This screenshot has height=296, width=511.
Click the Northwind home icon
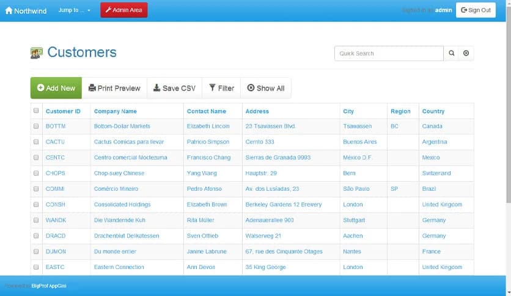coord(9,10)
